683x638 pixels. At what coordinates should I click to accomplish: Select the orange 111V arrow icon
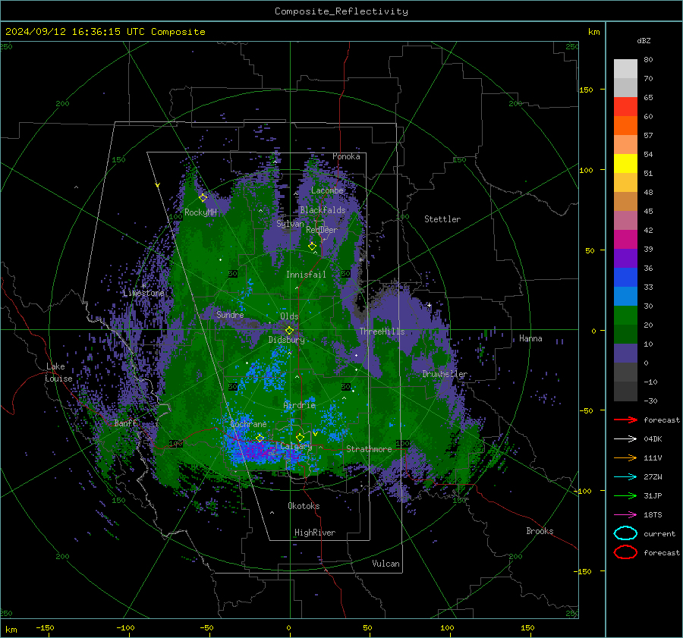[625, 457]
